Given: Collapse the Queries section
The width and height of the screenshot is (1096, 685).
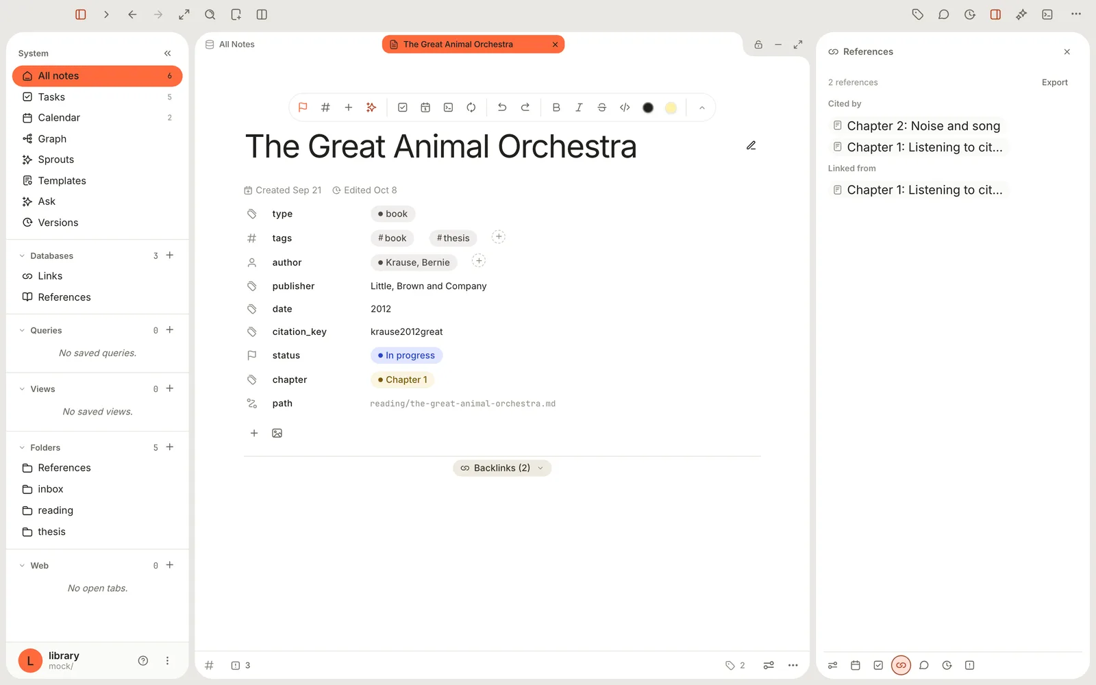Looking at the screenshot, I should 22,331.
